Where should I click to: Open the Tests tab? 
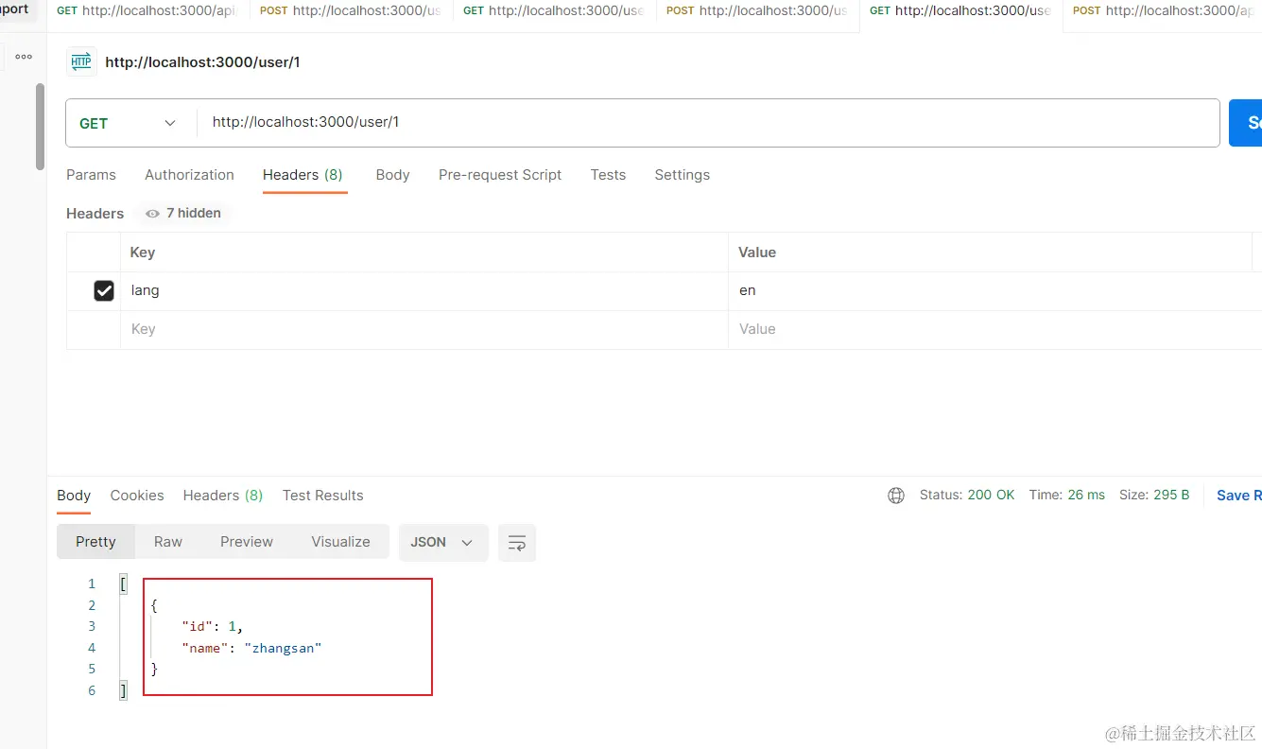(x=608, y=175)
